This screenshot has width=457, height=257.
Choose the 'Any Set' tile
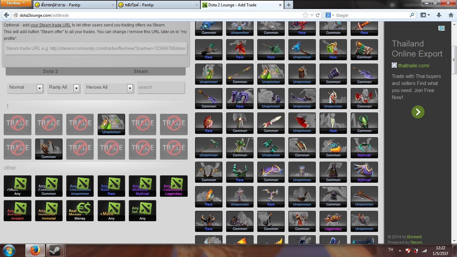coord(143,211)
